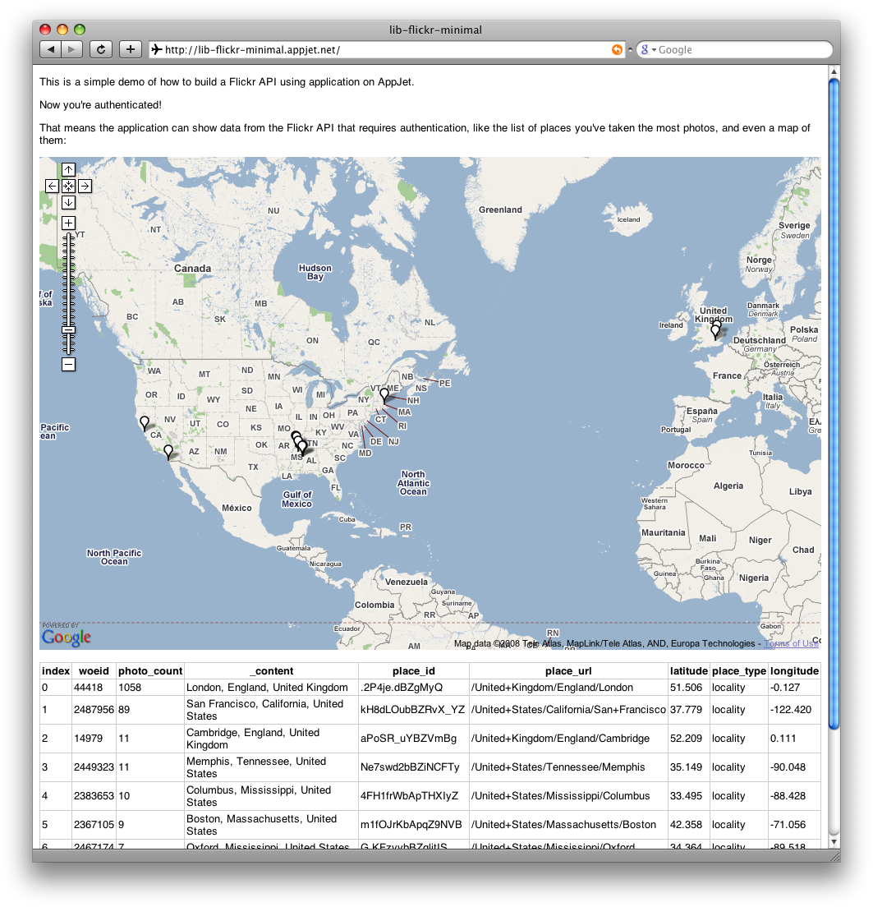Add a bookmark with the plus button
Screen dimensions: 873x907
(130, 49)
